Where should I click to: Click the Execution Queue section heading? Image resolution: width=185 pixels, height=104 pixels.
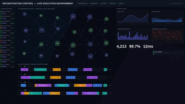click(33, 64)
